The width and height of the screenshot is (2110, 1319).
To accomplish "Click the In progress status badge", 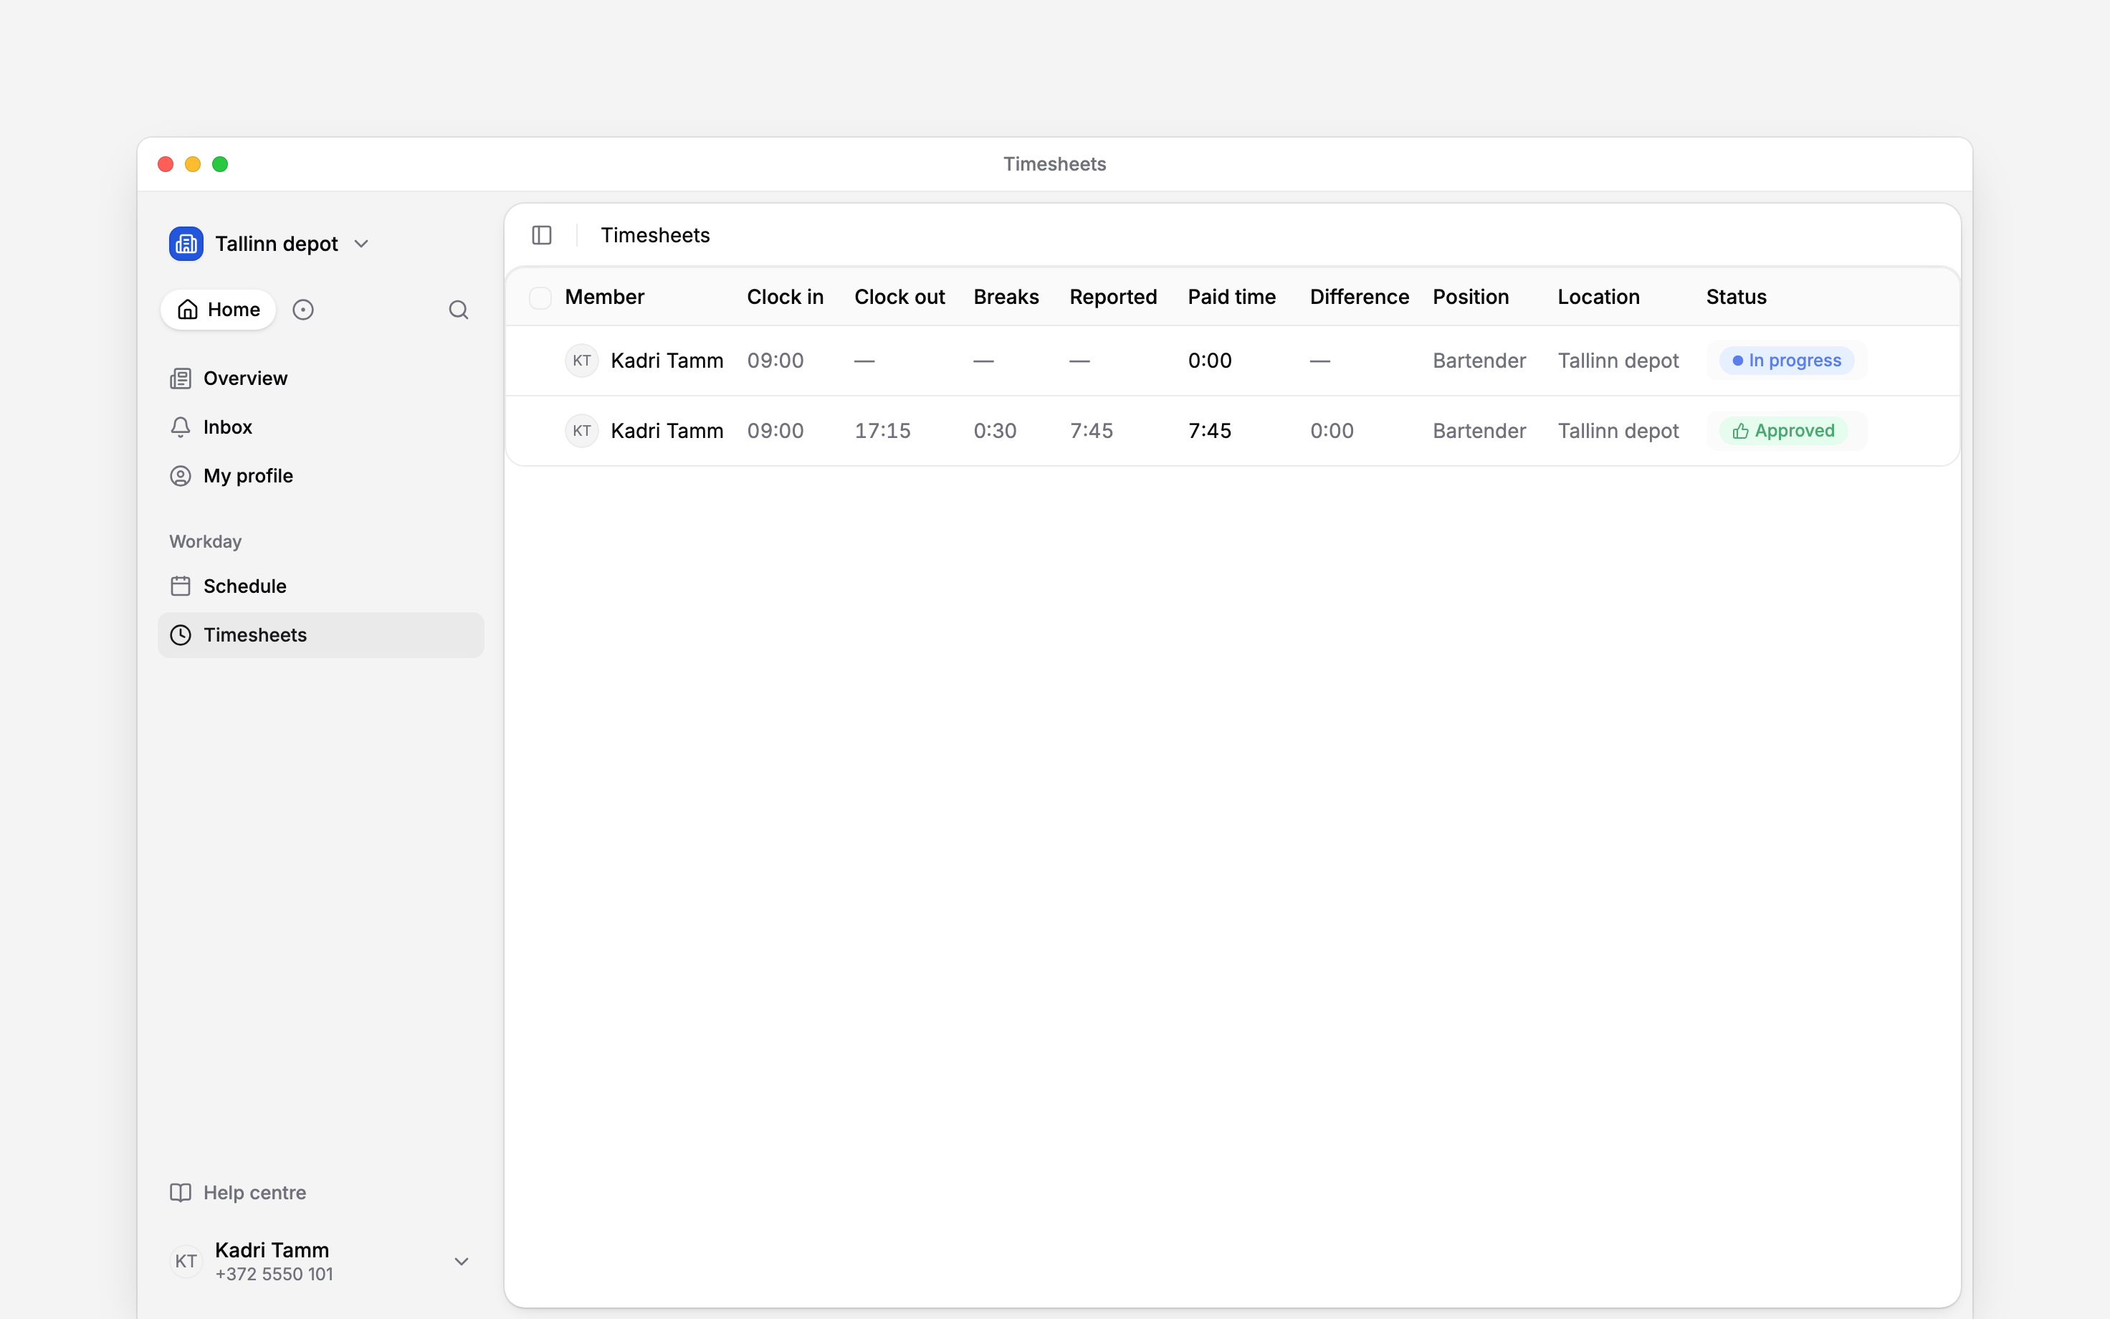I will (1787, 361).
